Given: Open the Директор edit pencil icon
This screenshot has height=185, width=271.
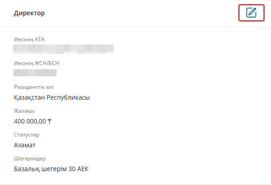Looking at the screenshot, I should (251, 13).
